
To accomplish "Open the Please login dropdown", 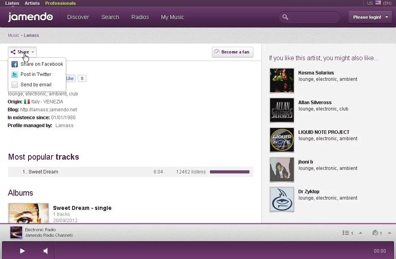I will pyautogui.click(x=370, y=17).
